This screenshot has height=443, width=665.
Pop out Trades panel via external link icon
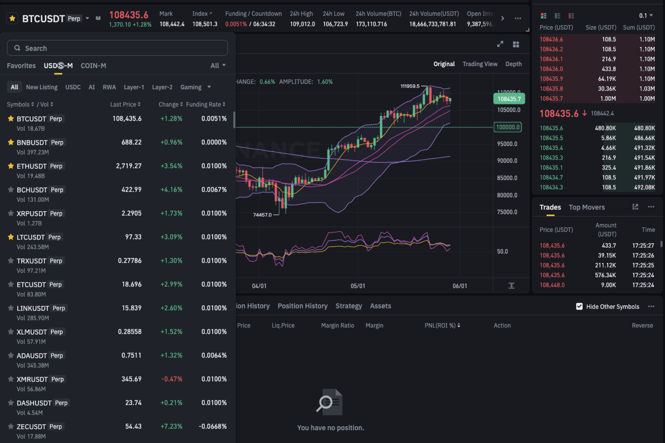tap(635, 207)
